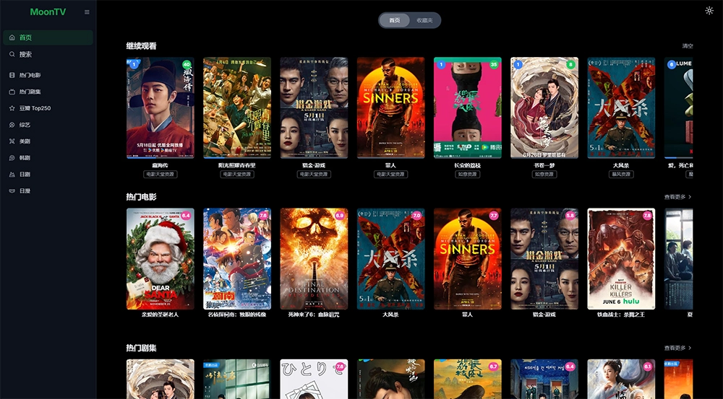Click the 35 episode badge on 长安的荔枝
The height and width of the screenshot is (399, 723).
(x=493, y=64)
